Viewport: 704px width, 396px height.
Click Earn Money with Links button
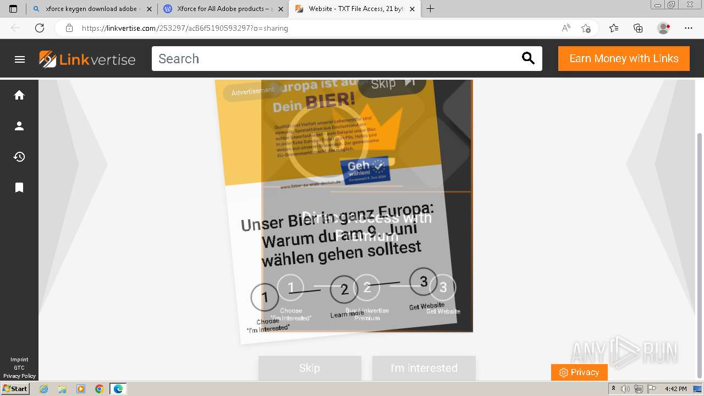(x=624, y=58)
